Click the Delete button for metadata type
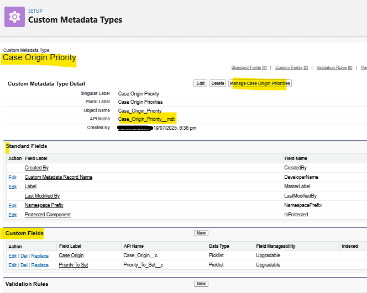The width and height of the screenshot is (367, 293). click(x=218, y=83)
